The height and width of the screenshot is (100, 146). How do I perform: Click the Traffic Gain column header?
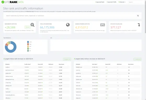tap(27, 64)
